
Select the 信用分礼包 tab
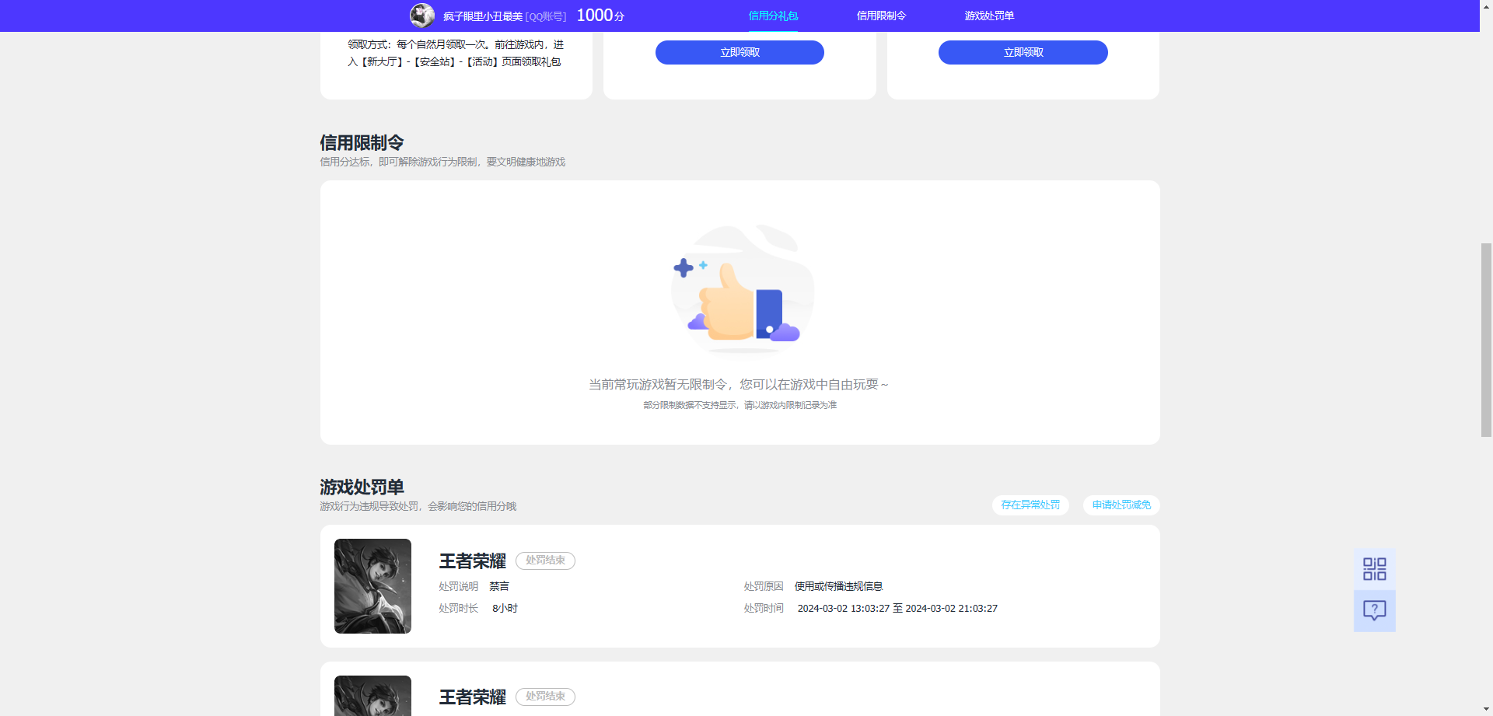772,16
